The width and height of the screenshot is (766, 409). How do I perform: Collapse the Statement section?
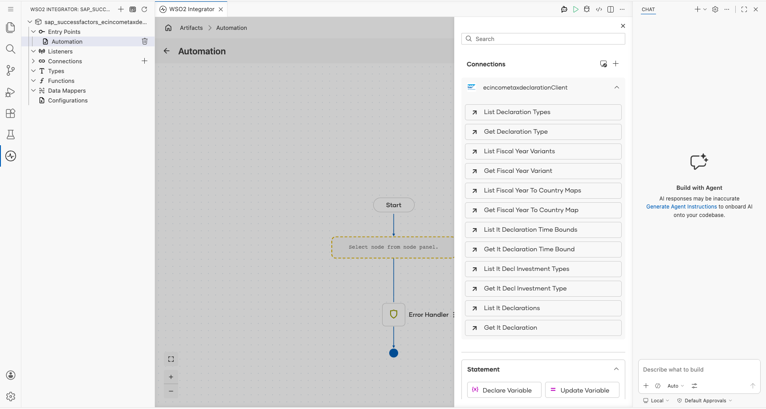616,369
